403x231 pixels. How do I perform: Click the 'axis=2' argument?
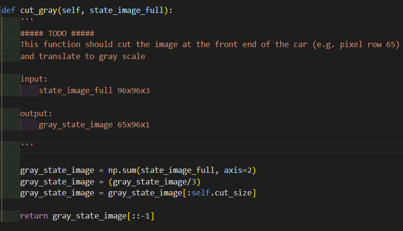238,170
